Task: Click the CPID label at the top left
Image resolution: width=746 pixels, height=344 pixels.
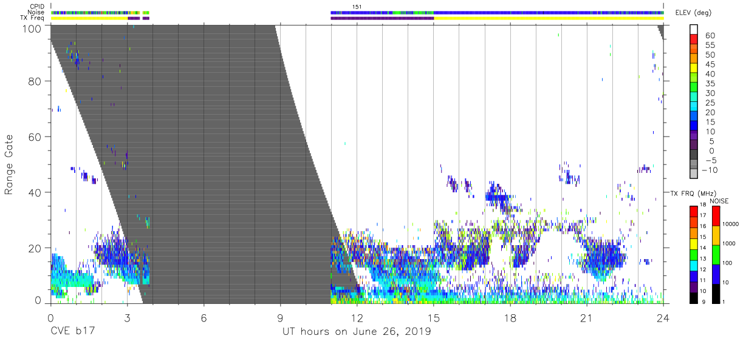Action: click(x=37, y=7)
